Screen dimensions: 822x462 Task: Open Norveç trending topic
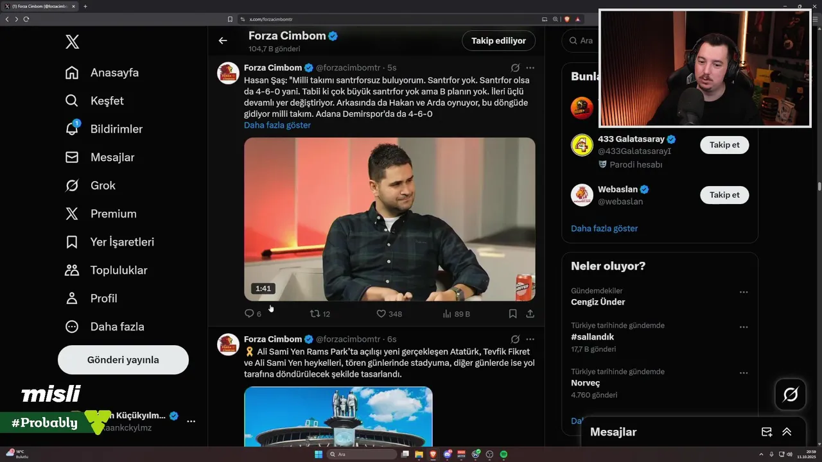[x=586, y=383]
